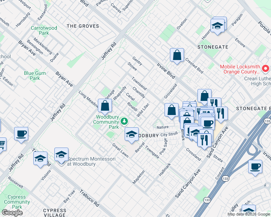The width and height of the screenshot is (271, 217).
Task: Select the 'Crossland' street label
Action: point(193,154)
